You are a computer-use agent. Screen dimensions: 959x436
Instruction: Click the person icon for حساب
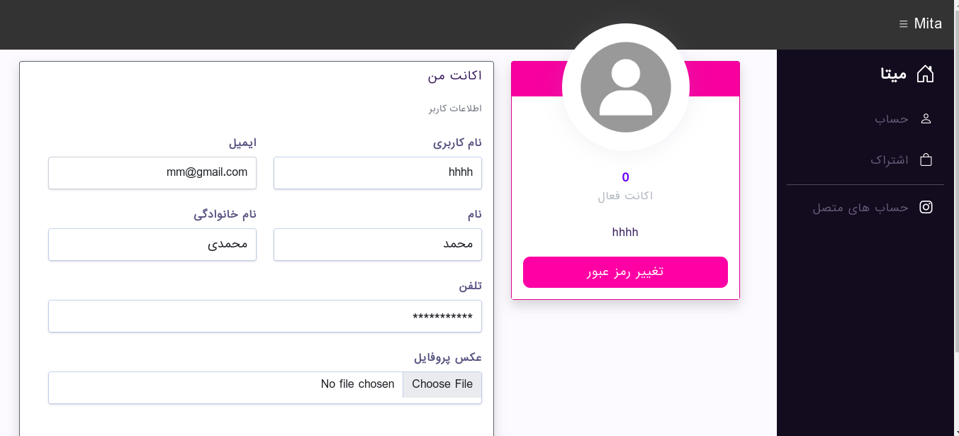[926, 118]
